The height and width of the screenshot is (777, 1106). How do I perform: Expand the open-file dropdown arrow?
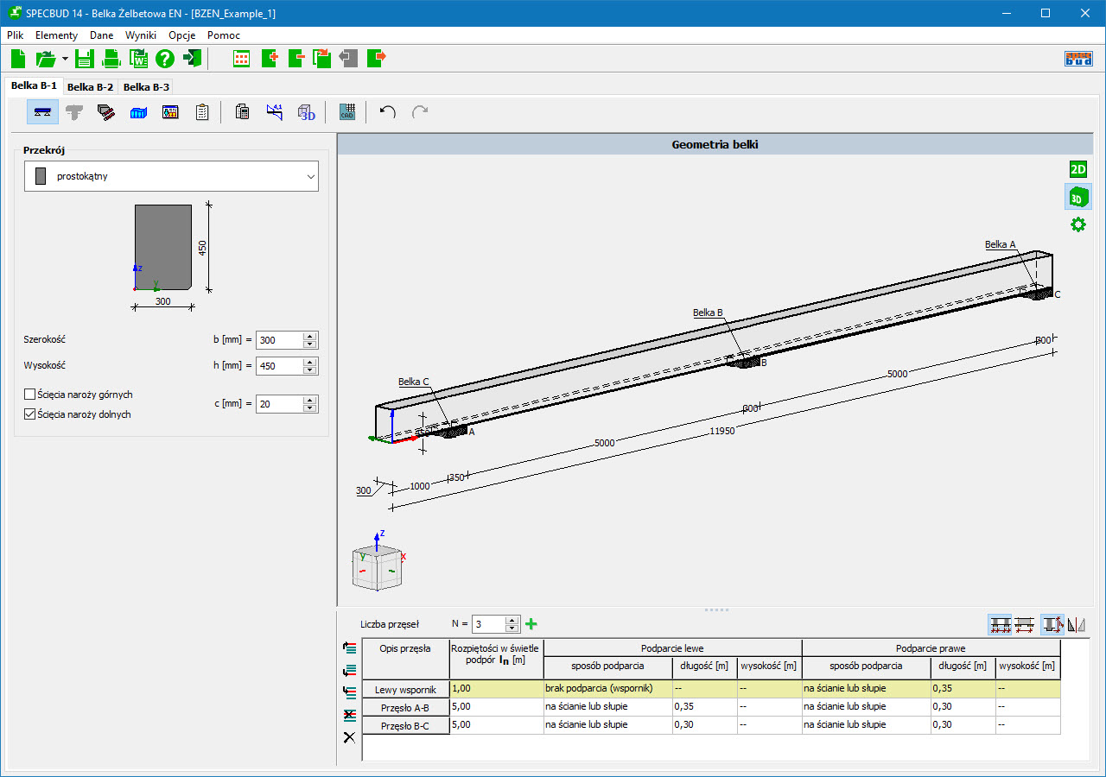point(65,60)
